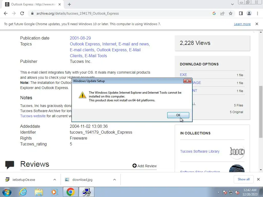This screenshot has width=263, height=197.
Task: Close the Windows Update Setup dialog
Action: click(187, 81)
